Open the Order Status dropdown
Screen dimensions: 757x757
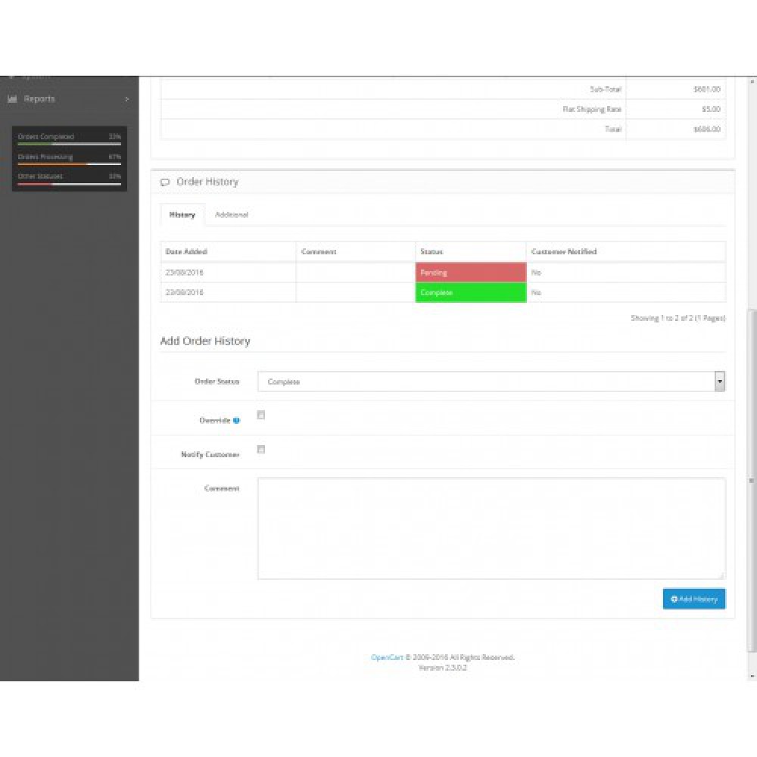tap(492, 382)
